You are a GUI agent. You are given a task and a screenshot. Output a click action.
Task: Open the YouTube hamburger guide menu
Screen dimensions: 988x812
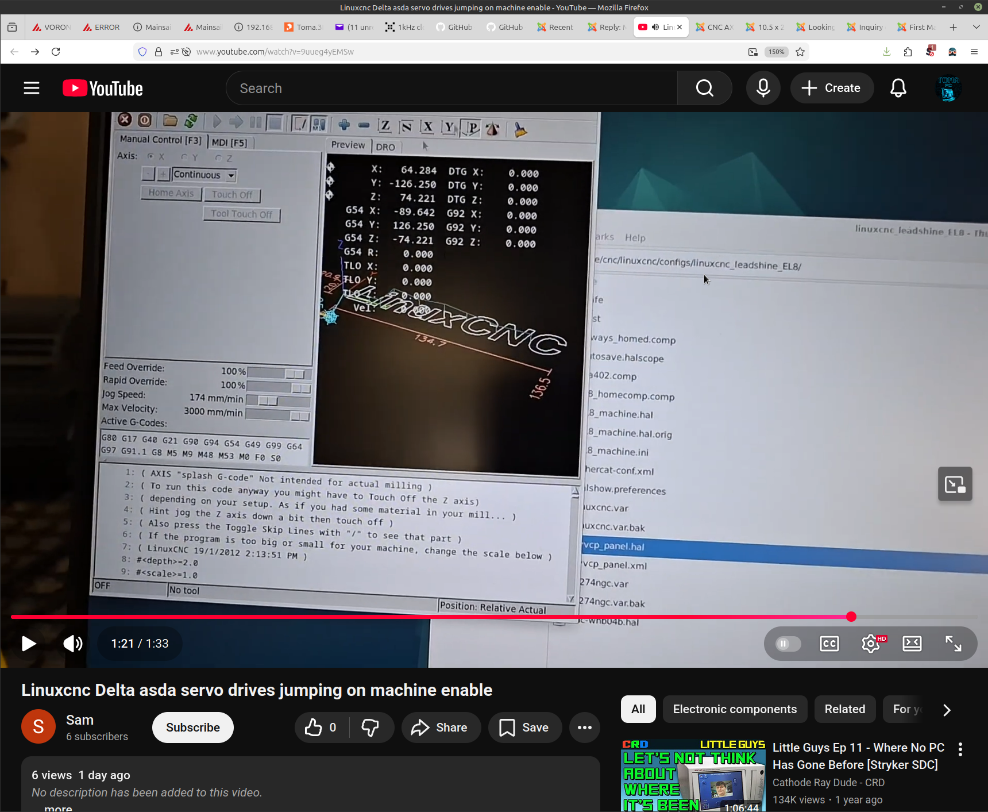[32, 88]
